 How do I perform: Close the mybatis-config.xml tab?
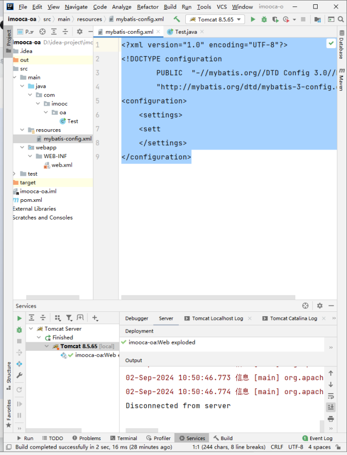pyautogui.click(x=158, y=32)
